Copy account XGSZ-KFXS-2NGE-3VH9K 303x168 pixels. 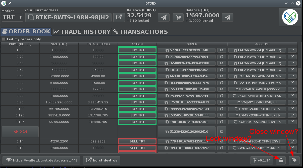click(x=257, y=122)
